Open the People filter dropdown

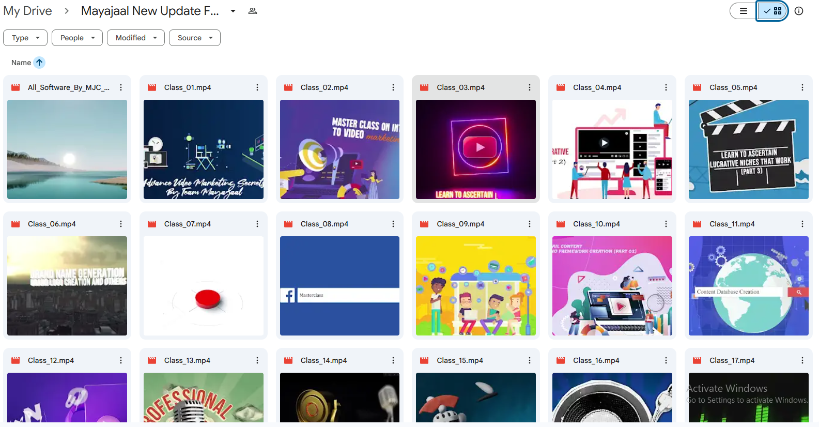[77, 38]
